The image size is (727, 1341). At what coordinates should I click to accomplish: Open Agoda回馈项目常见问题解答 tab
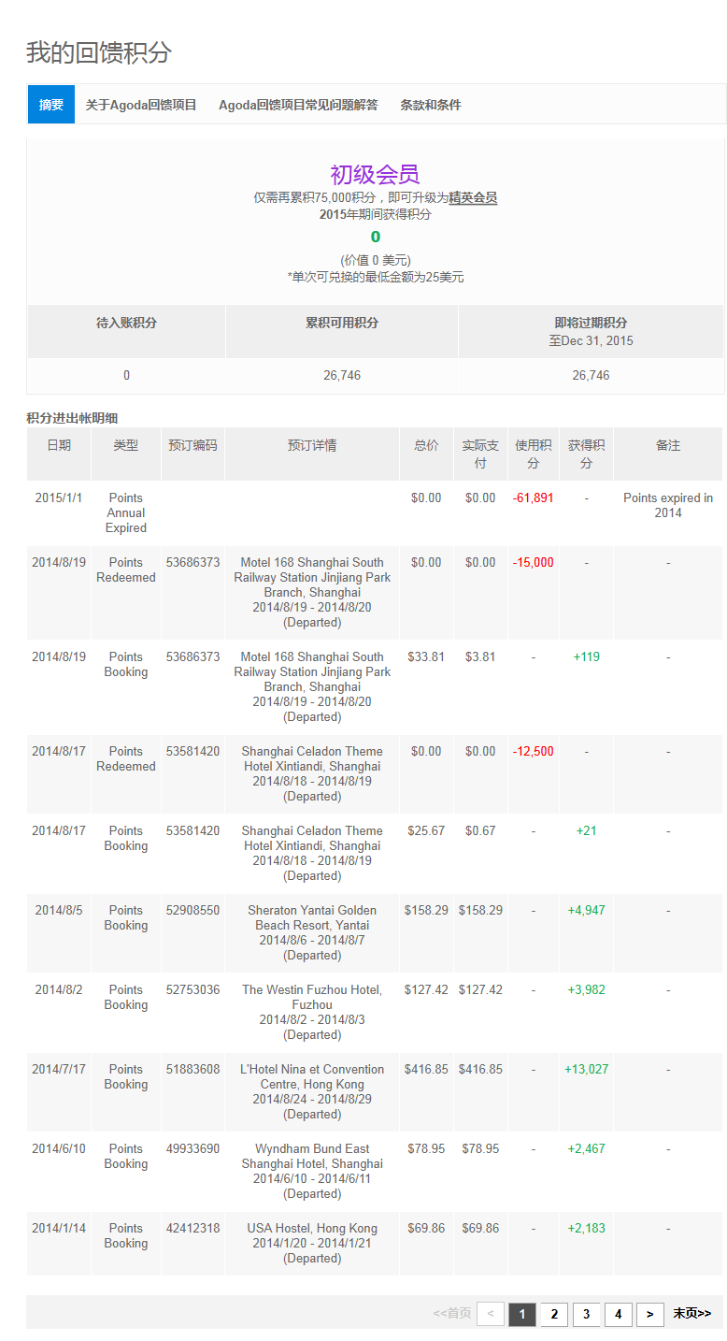tap(298, 105)
